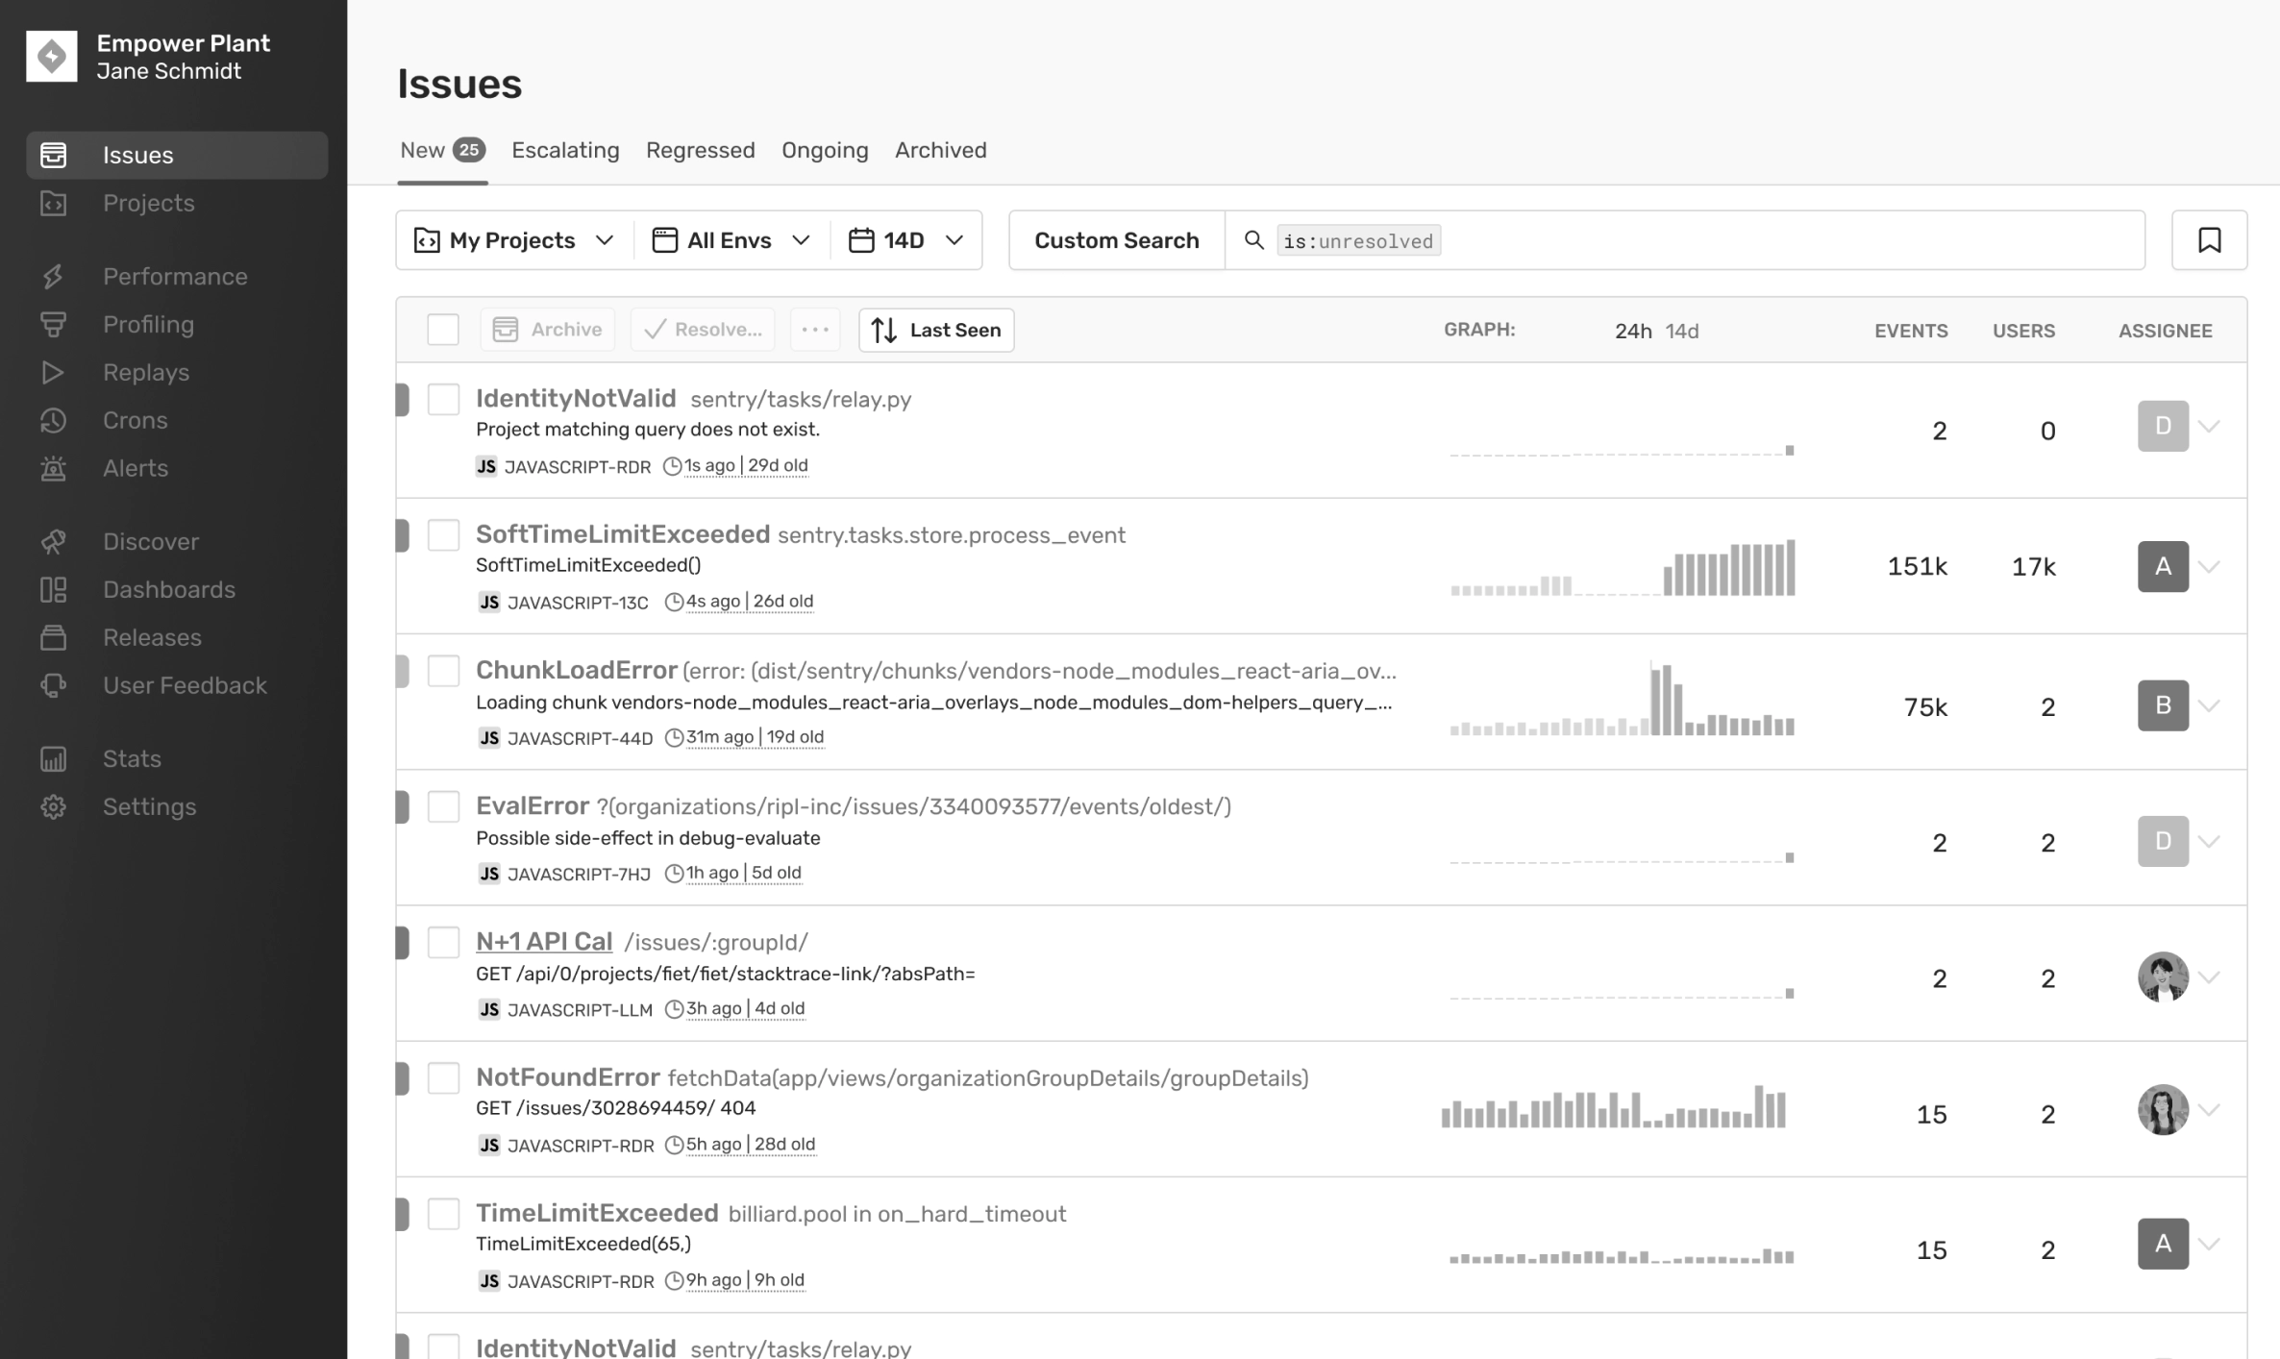Open Dashboards from the sidebar icon
The width and height of the screenshot is (2280, 1359).
click(53, 590)
